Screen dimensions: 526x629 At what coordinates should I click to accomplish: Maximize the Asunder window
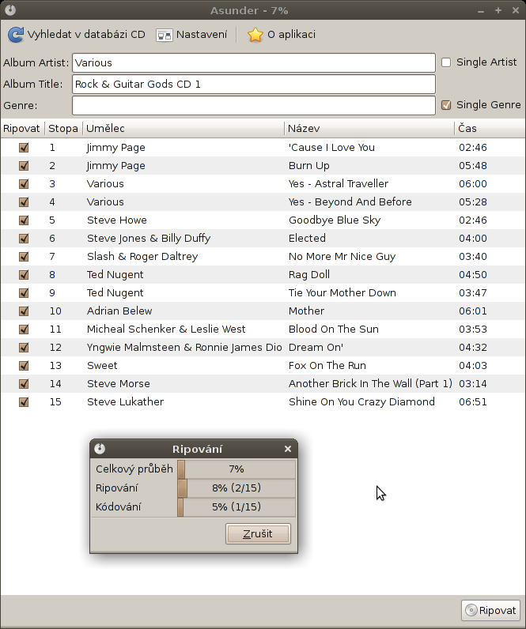(498, 10)
